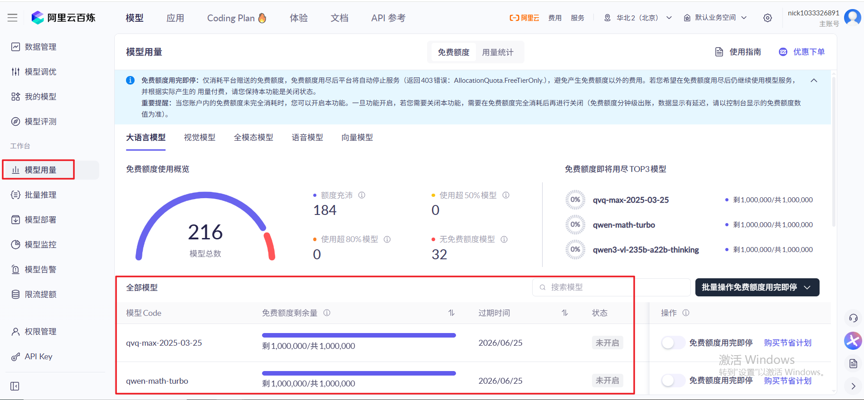Open the 使用指南 guide

(738, 52)
